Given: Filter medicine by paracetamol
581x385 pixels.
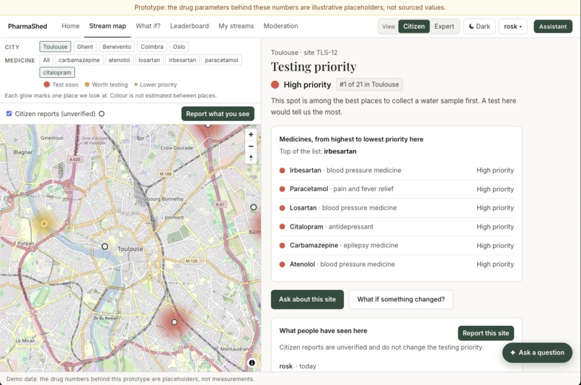Looking at the screenshot, I should coord(221,60).
